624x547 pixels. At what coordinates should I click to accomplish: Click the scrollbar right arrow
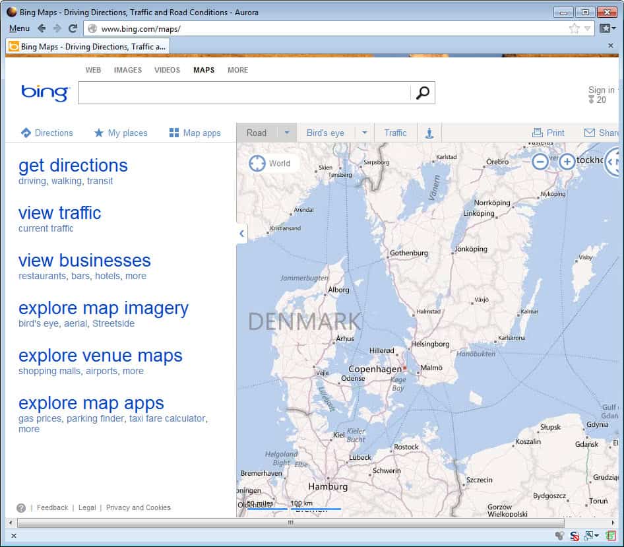613,523
